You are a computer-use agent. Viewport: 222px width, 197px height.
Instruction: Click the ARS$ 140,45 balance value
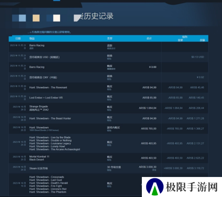pos(196,98)
